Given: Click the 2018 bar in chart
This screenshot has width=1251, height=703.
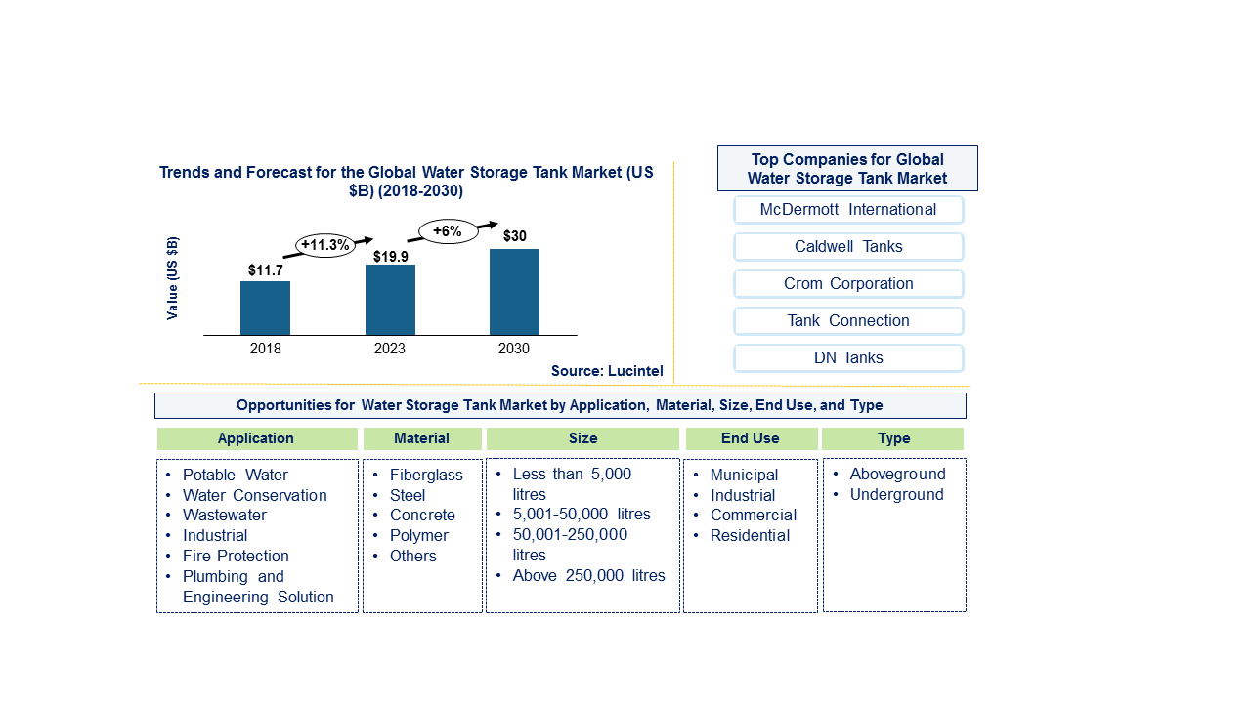Looking at the screenshot, I should tap(265, 309).
